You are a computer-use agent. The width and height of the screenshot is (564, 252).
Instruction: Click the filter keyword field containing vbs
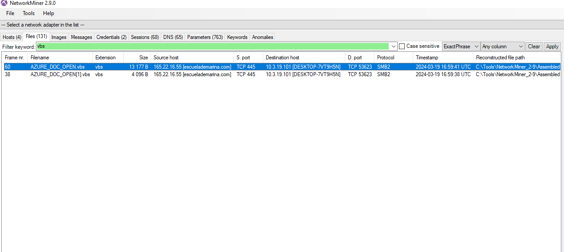[x=212, y=47]
